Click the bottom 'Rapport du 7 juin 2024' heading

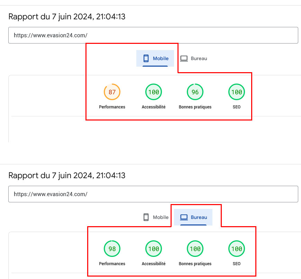coord(67,175)
